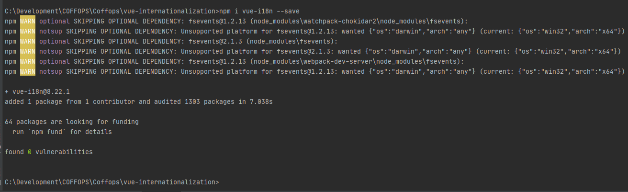This screenshot has height=192, width=628.
Task: Click the 'notsup' keyword on the fsevents@2.1.3 line
Action: (51, 51)
